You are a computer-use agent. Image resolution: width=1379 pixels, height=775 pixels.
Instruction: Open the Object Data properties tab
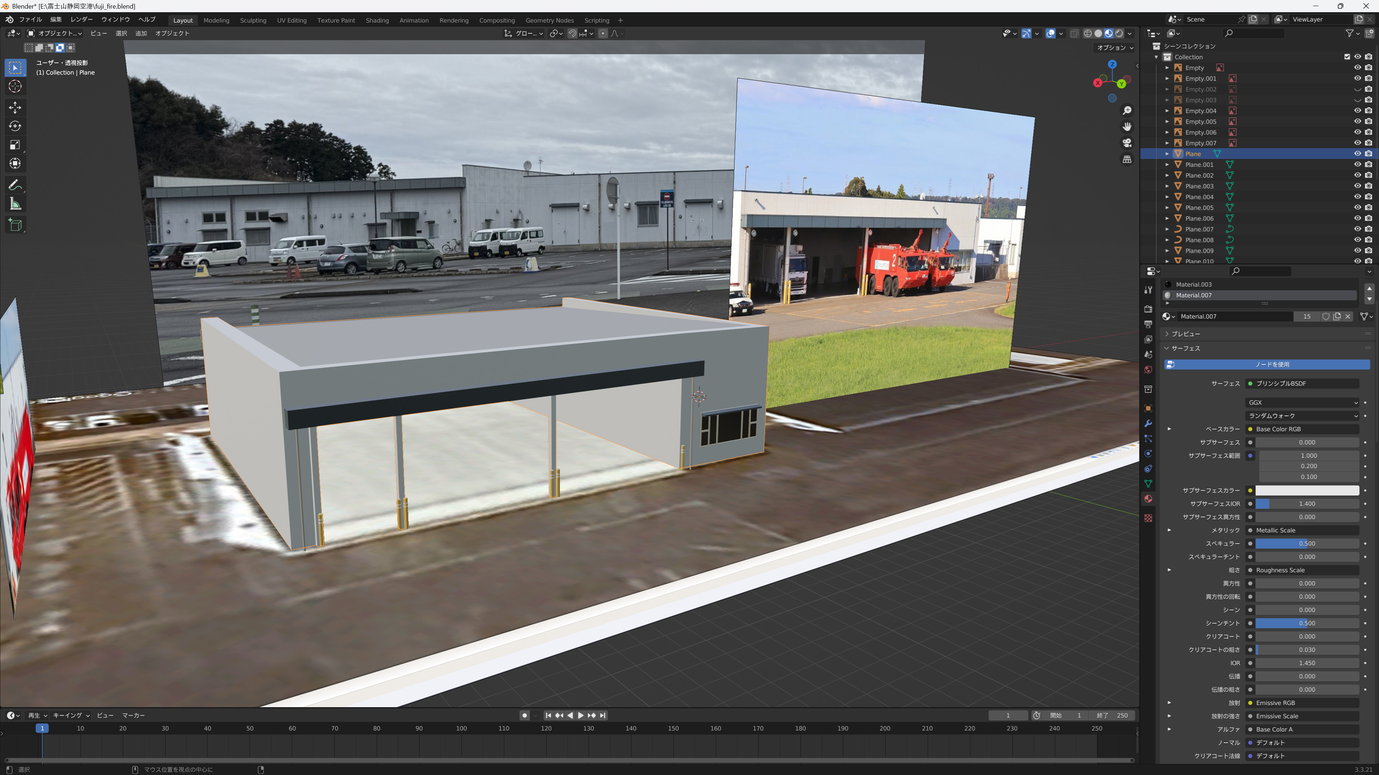(1148, 484)
